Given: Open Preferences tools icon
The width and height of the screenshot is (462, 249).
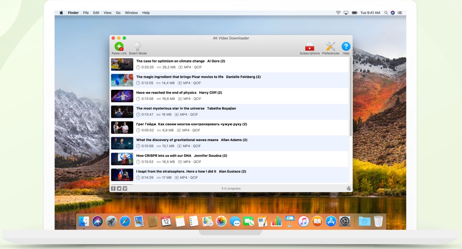Looking at the screenshot, I should (330, 46).
